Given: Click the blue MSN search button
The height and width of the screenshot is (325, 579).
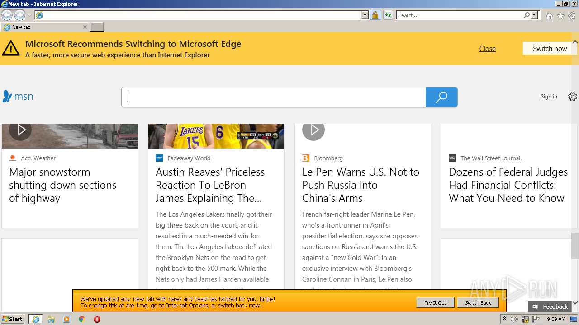Looking at the screenshot, I should 441,97.
